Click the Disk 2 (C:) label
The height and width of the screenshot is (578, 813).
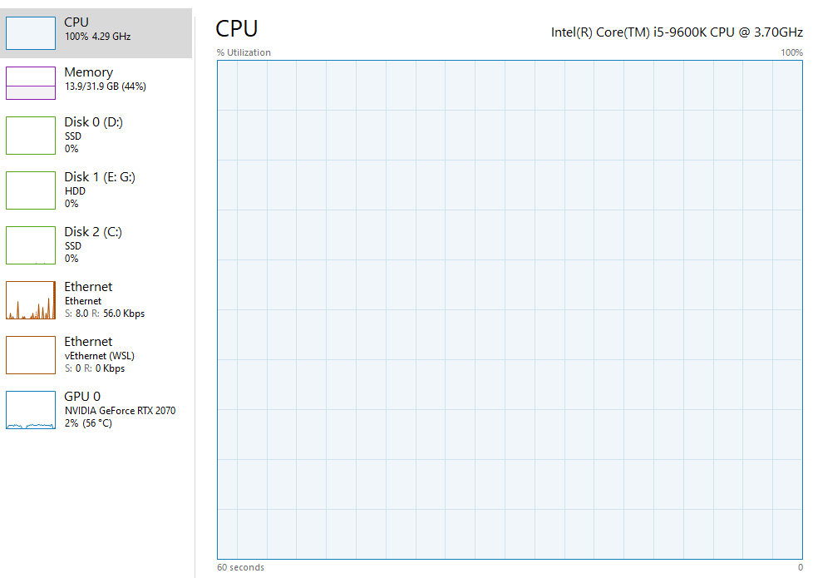click(x=93, y=232)
